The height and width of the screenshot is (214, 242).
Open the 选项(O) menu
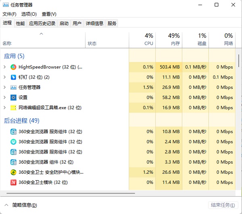[x=29, y=14]
